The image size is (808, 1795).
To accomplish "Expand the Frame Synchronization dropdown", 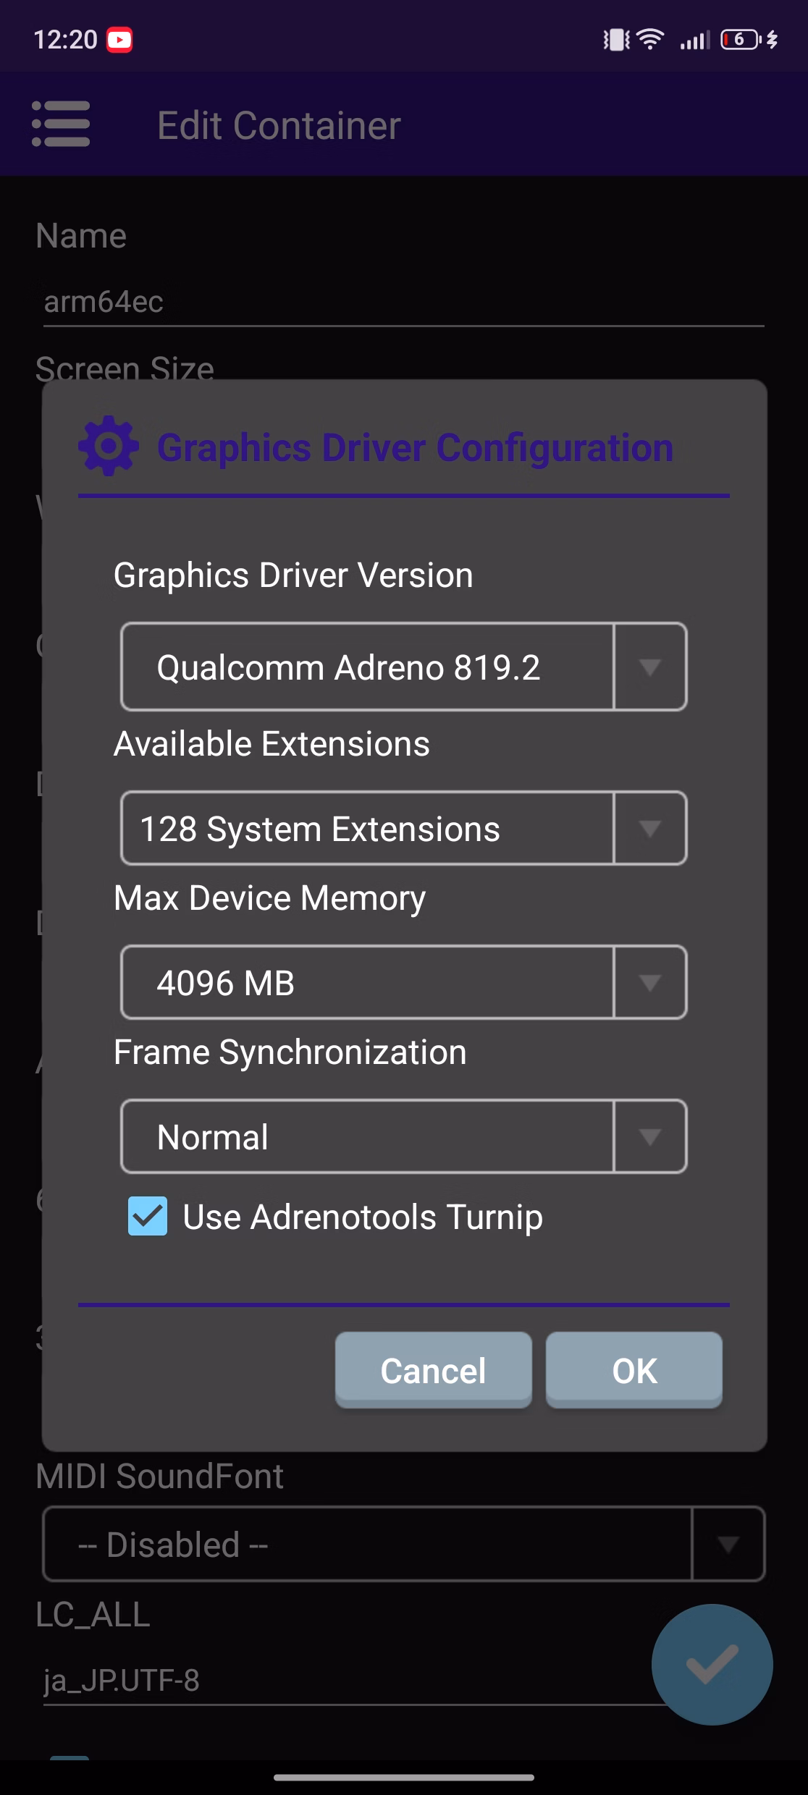I will pyautogui.click(x=403, y=1136).
